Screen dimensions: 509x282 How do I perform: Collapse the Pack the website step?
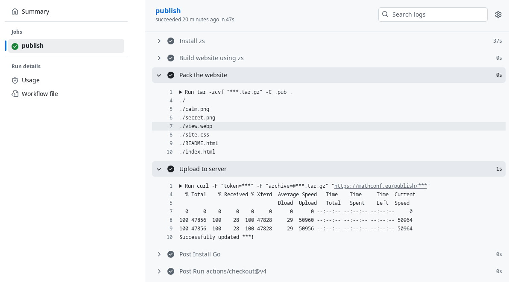159,75
